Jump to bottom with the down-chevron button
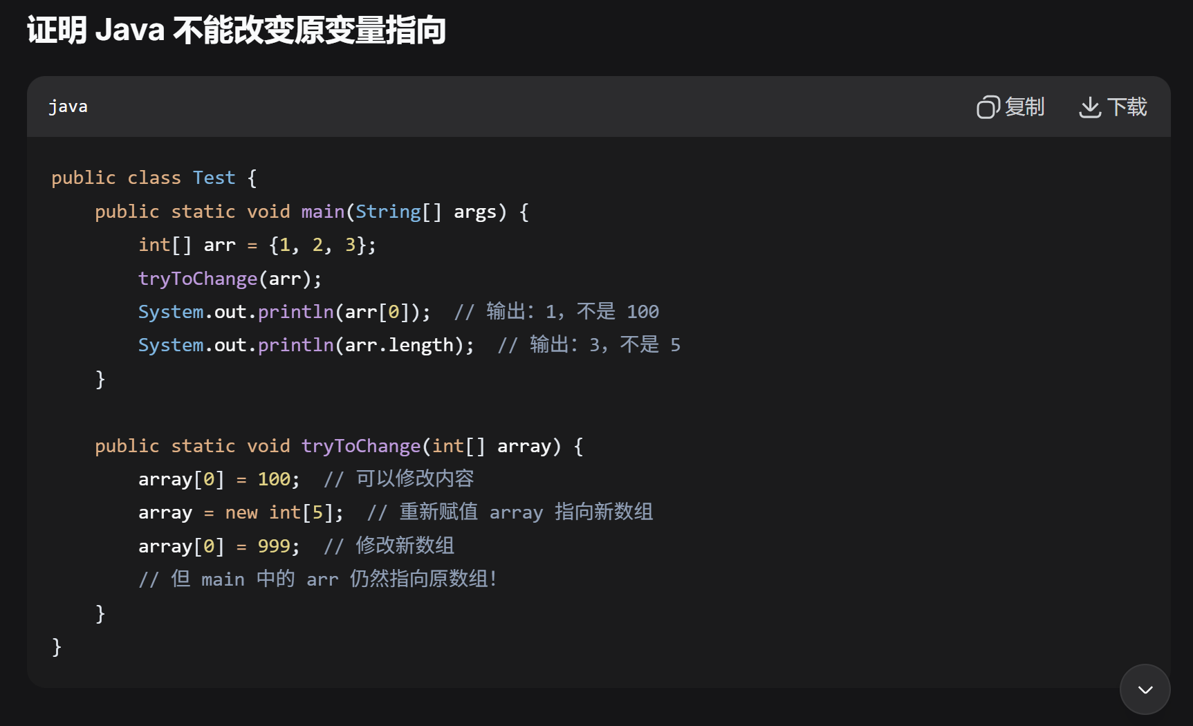This screenshot has width=1193, height=726. 1145,689
